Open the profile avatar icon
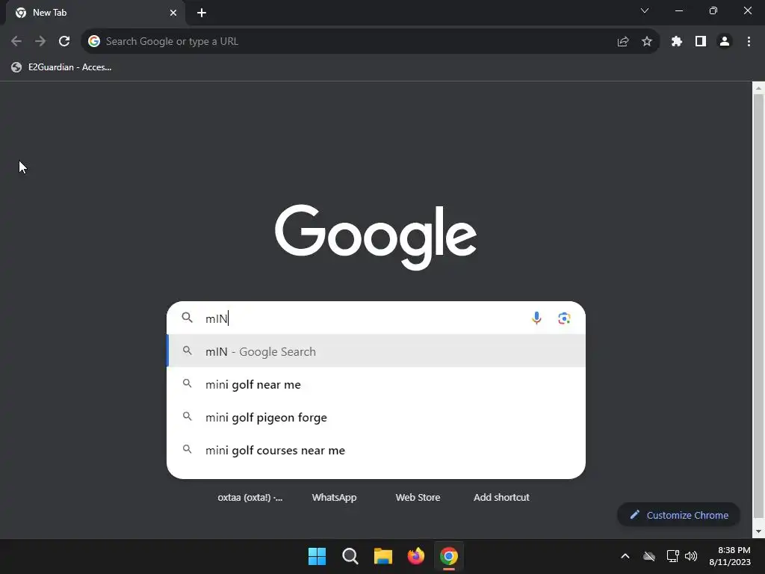The width and height of the screenshot is (765, 574). pos(725,42)
